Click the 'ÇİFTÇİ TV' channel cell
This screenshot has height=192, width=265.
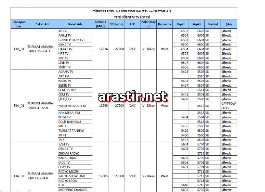pos(75,99)
